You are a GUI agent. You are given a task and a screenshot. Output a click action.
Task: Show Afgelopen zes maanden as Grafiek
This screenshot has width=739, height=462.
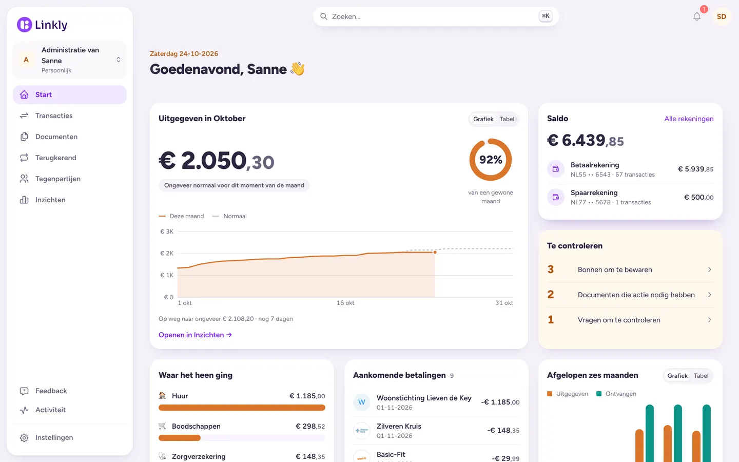coord(677,376)
